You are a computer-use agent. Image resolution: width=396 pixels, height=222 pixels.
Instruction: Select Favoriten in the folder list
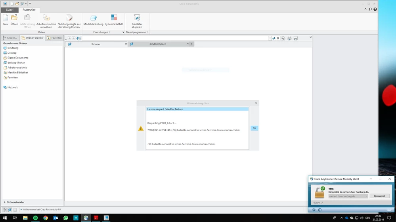click(x=11, y=77)
